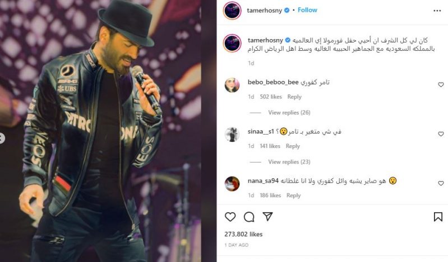Screen dimensions: 448x262
Task: Open nana_sa94's profile avatar
Action: pos(232,184)
